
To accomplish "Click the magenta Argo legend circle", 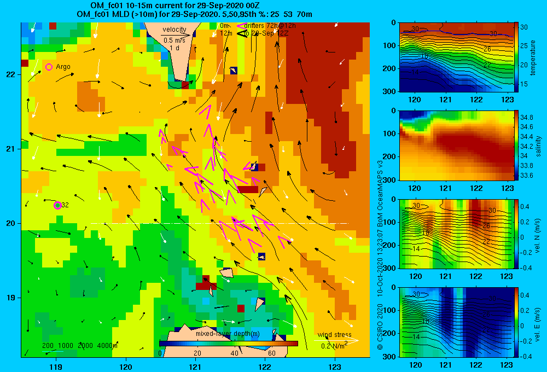I will [49, 67].
